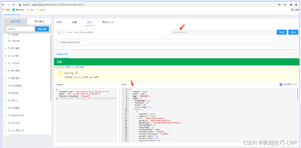Bookmark this page with star icon
The width and height of the screenshot is (301, 148).
[x=285, y=5]
